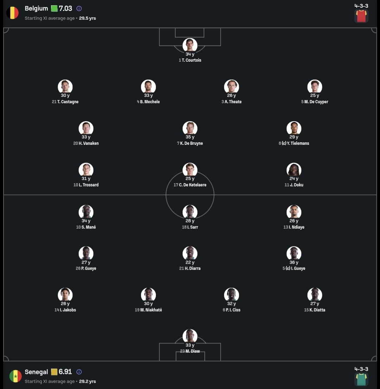Click the Senegal team name
Image resolution: width=380 pixels, height=389 pixels.
[x=36, y=372]
